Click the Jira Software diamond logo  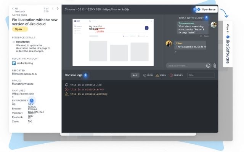coord(228,37)
